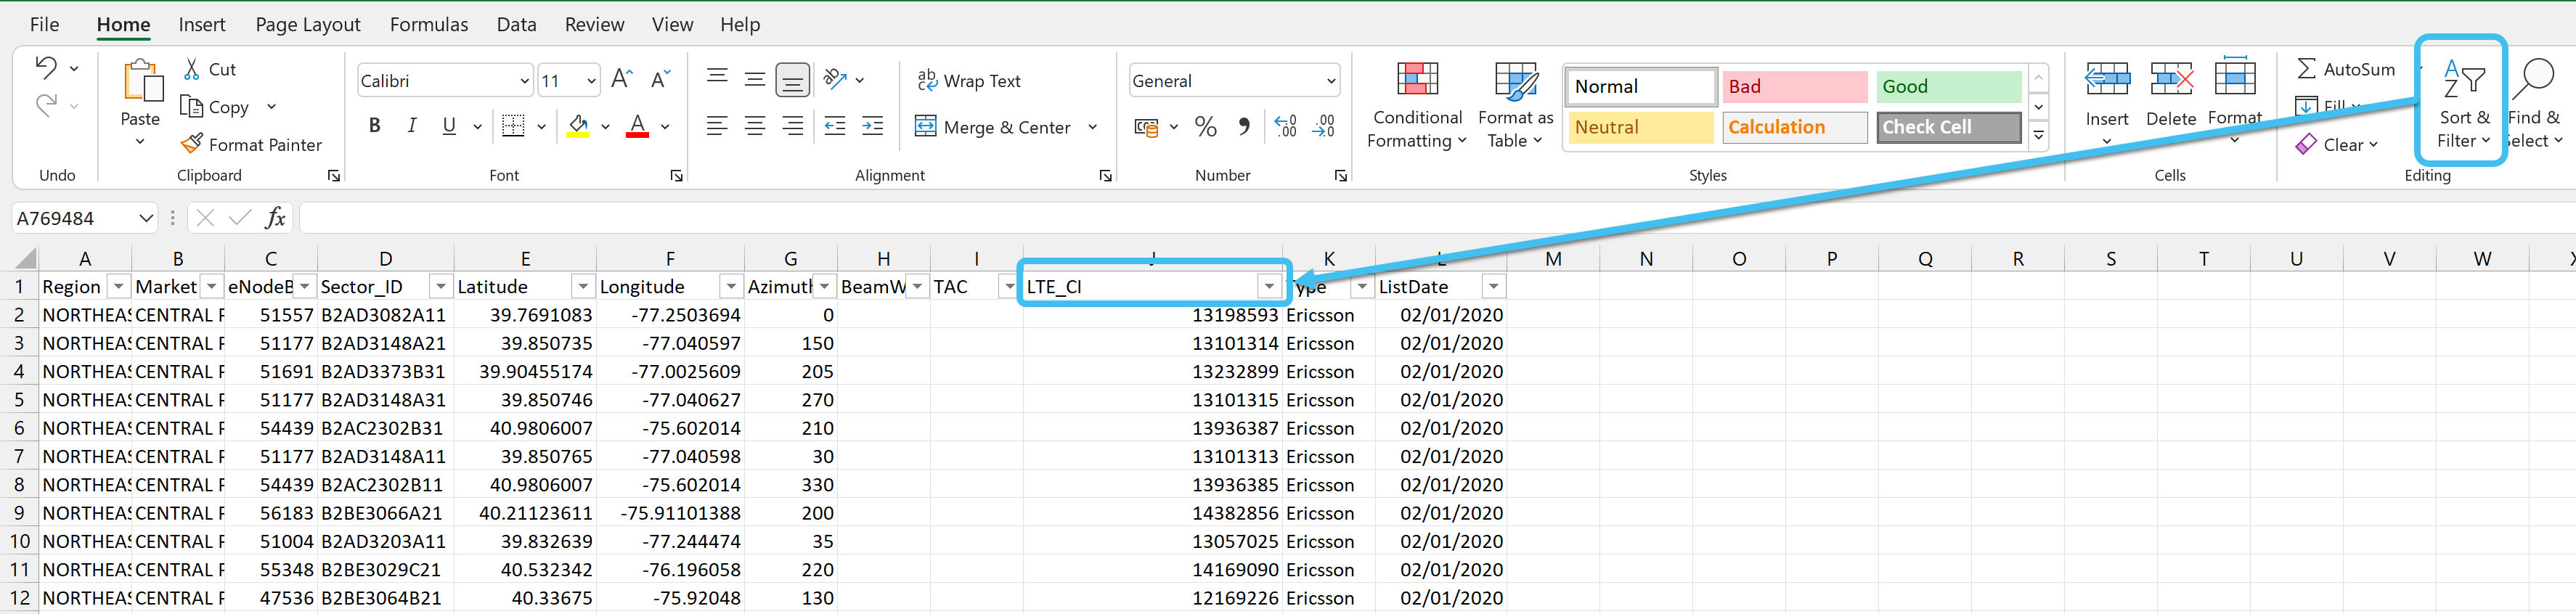Click the Undo arrow icon
Screen dimensions: 2576x614
coord(46,68)
